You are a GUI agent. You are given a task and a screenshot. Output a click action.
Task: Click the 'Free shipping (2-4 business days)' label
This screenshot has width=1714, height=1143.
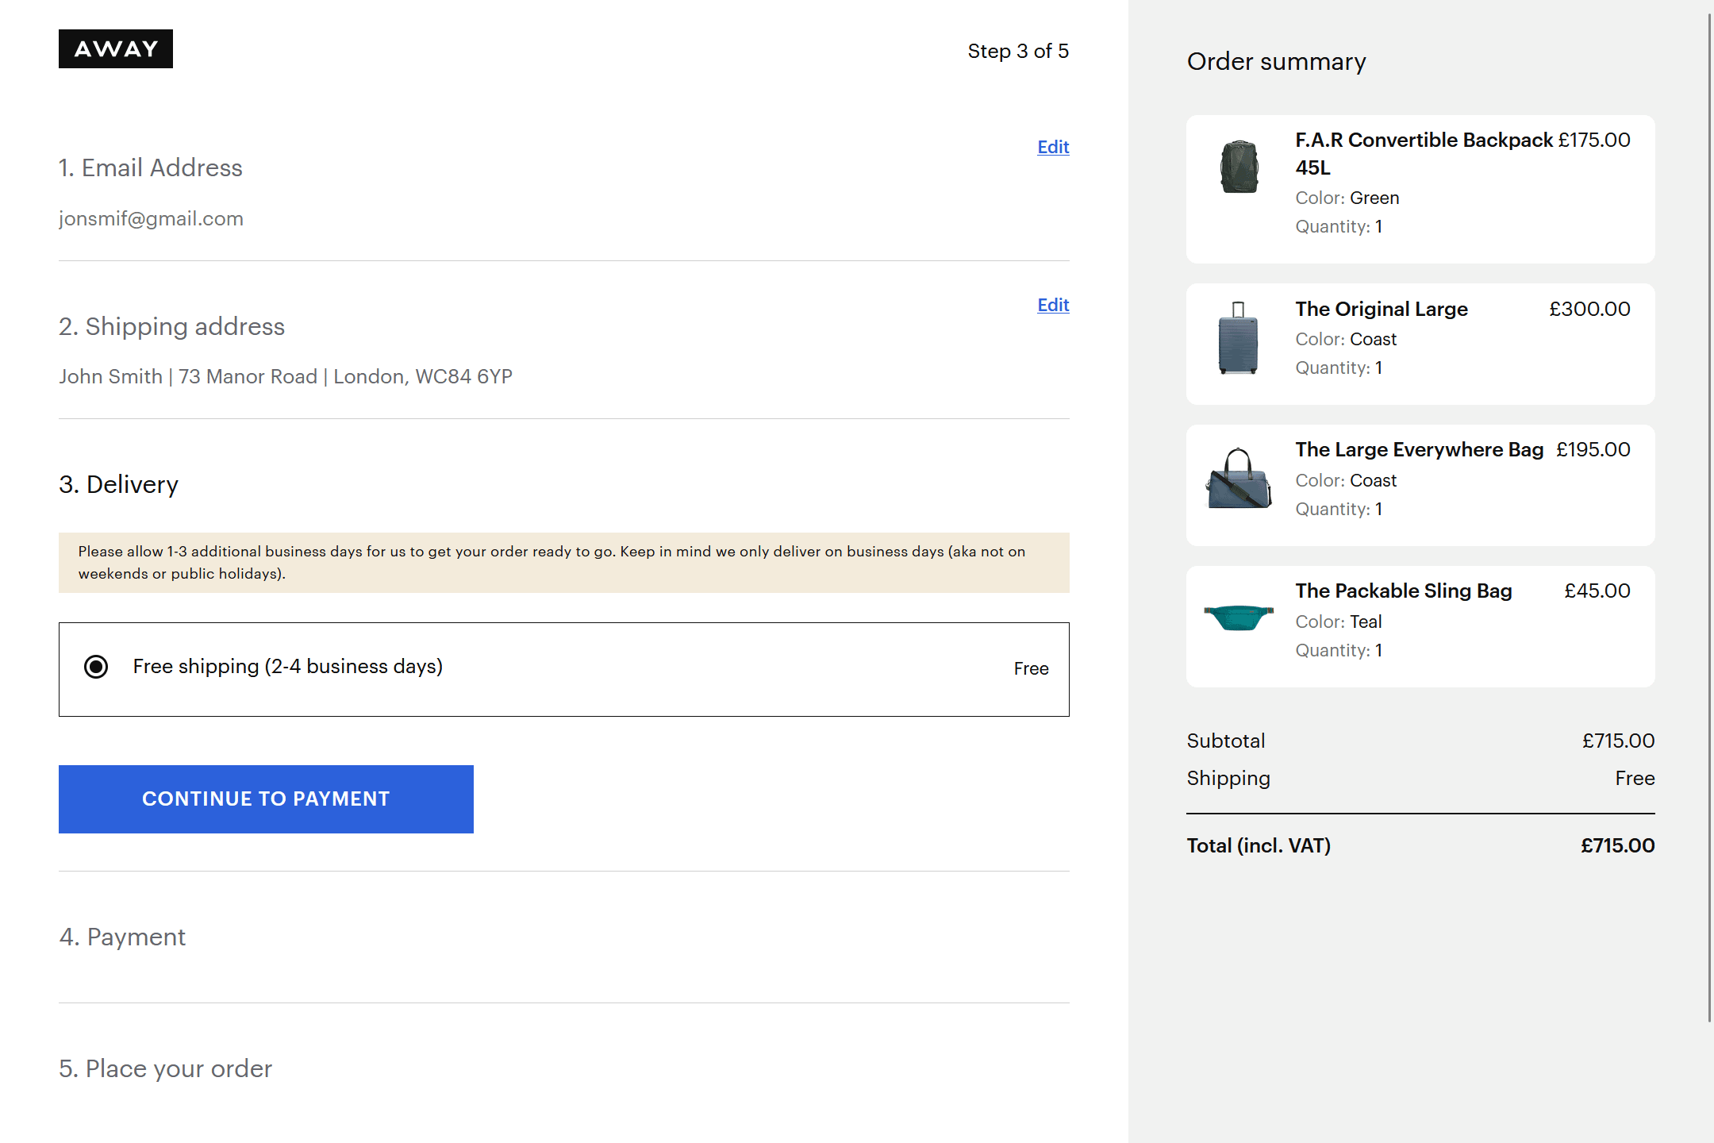288,666
